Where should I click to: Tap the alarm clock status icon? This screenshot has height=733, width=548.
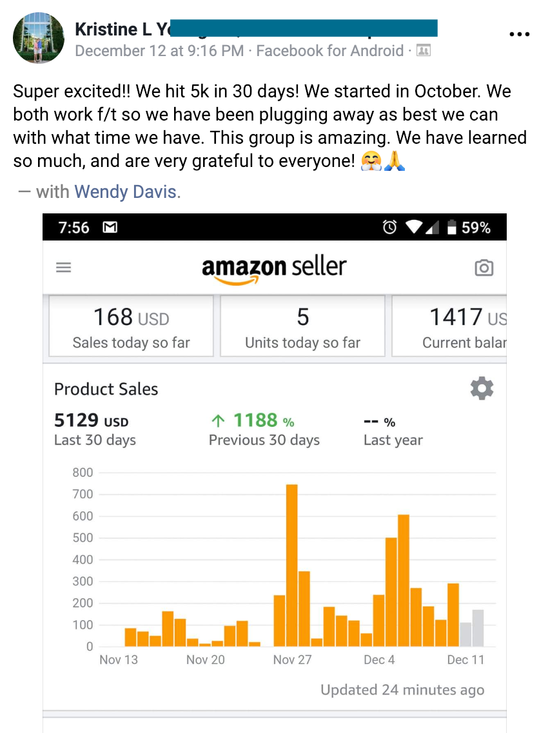point(389,228)
